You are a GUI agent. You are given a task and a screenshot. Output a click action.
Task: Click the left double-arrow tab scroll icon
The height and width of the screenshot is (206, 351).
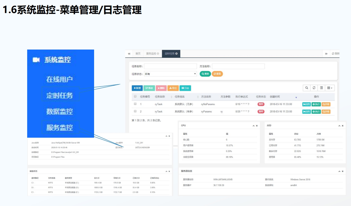[129, 54]
